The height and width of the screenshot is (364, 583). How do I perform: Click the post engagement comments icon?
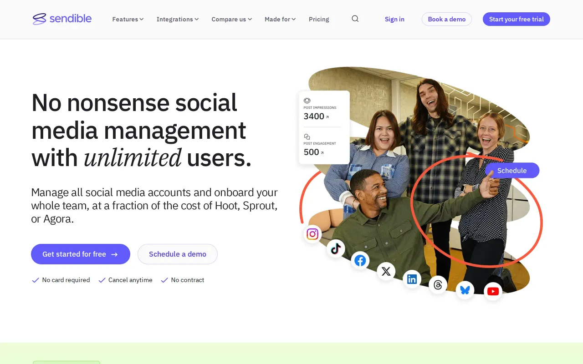pos(307,136)
